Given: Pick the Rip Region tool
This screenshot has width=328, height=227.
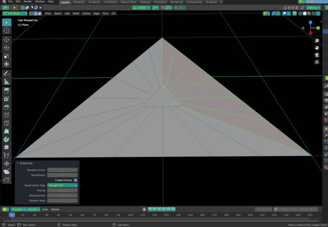Looking at the screenshot, I should coord(7,180).
